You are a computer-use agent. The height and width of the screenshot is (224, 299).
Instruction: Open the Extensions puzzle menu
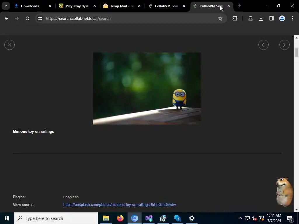point(235,18)
